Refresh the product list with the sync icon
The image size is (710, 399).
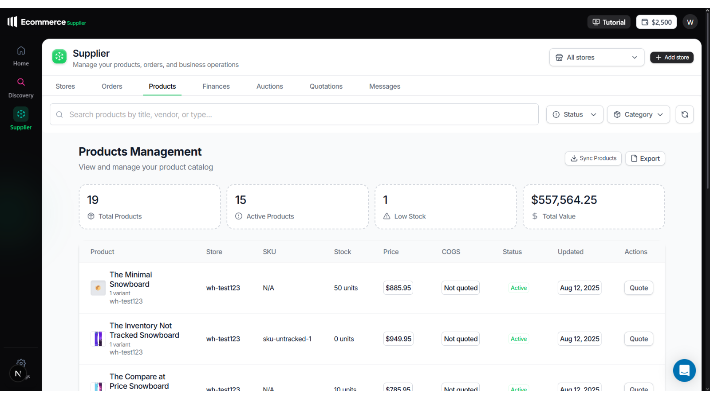[684, 114]
